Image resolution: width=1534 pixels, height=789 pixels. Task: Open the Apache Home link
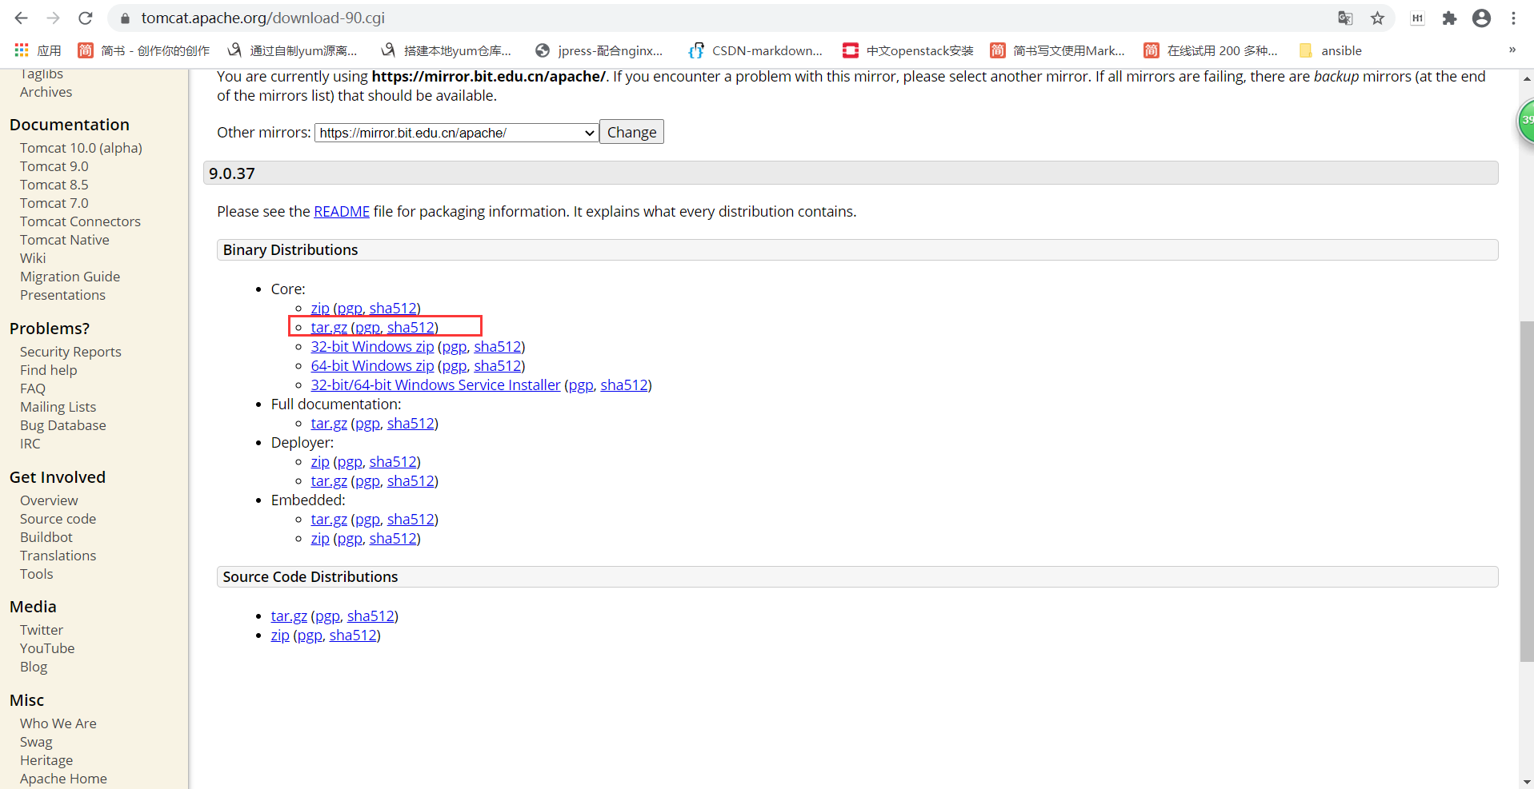(63, 779)
